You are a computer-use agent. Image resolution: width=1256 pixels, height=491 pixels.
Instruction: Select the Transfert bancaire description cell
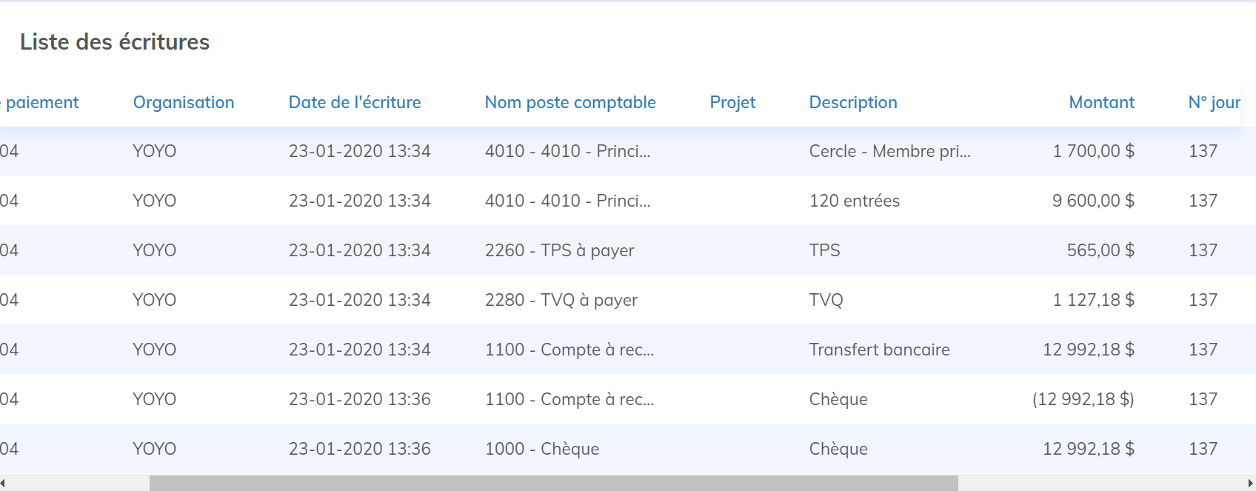pyautogui.click(x=879, y=350)
